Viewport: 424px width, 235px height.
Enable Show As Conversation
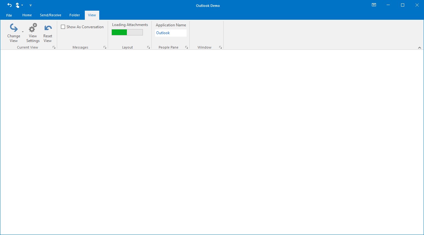[63, 27]
